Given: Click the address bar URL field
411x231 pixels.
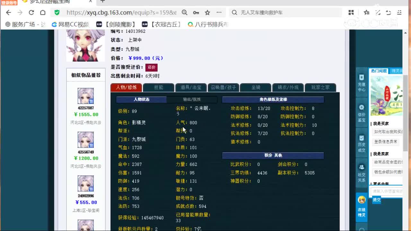Looking at the screenshot, I should pyautogui.click(x=121, y=13).
